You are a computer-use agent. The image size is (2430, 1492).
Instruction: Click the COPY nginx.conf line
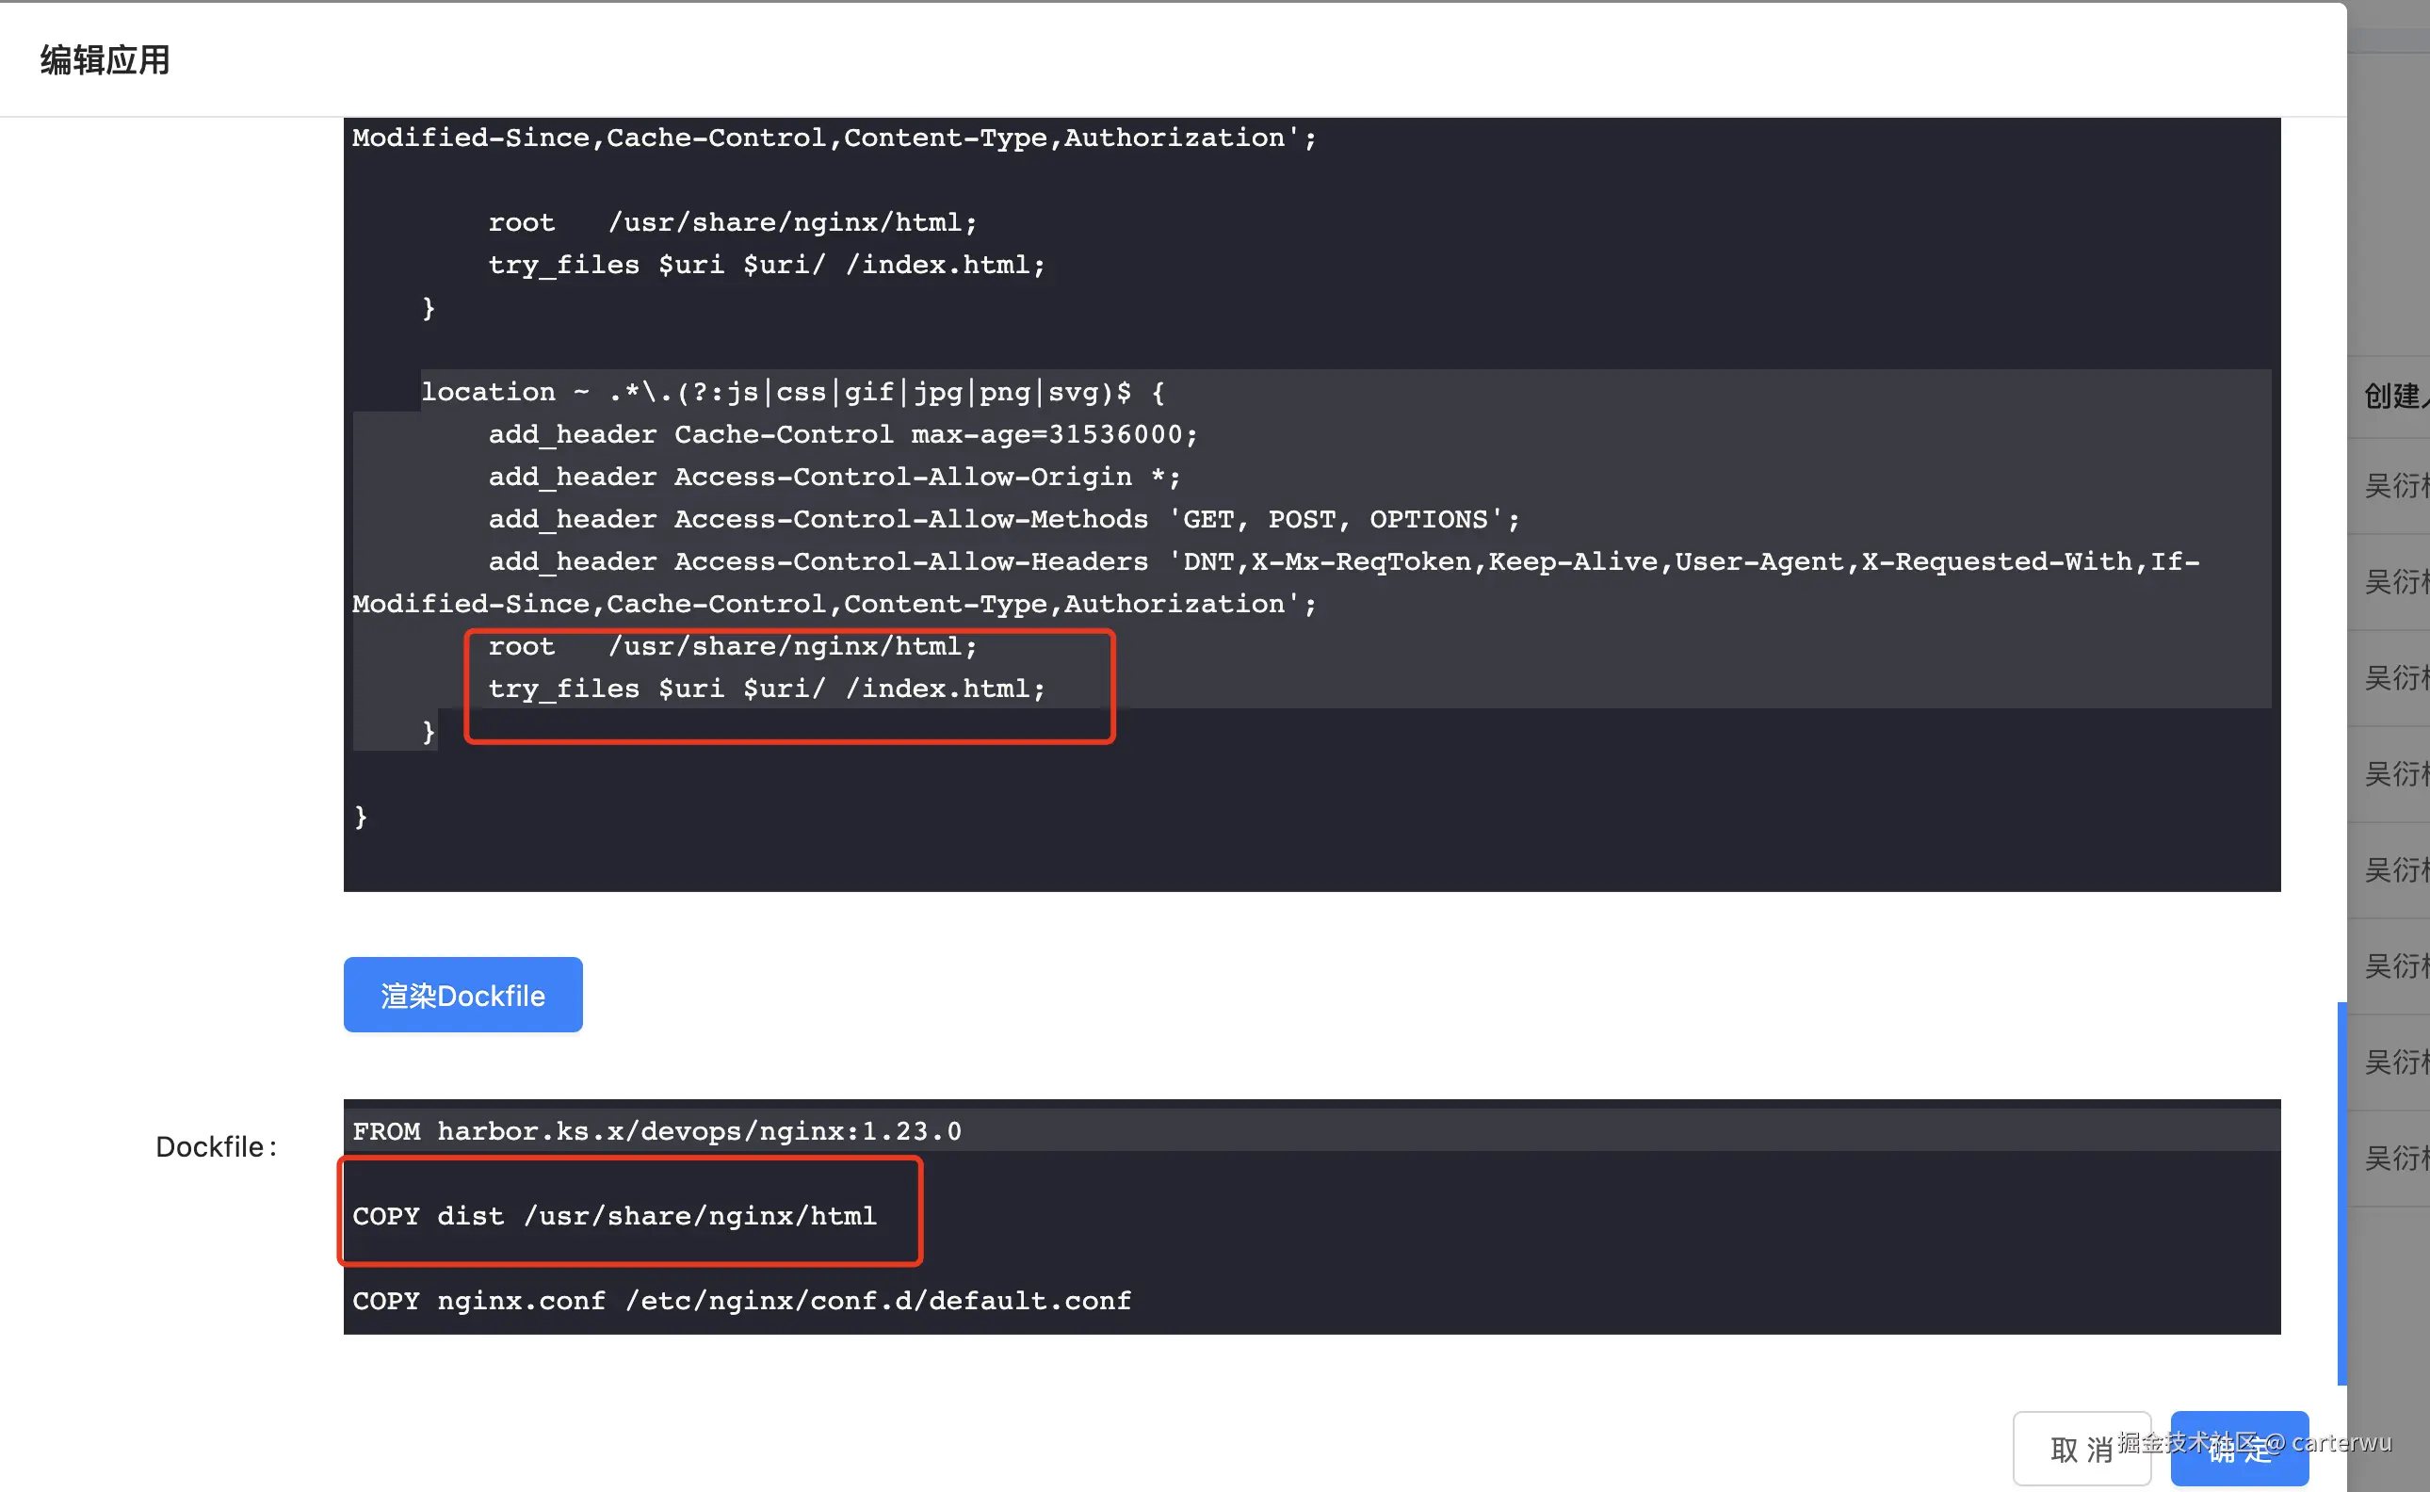tap(741, 1301)
